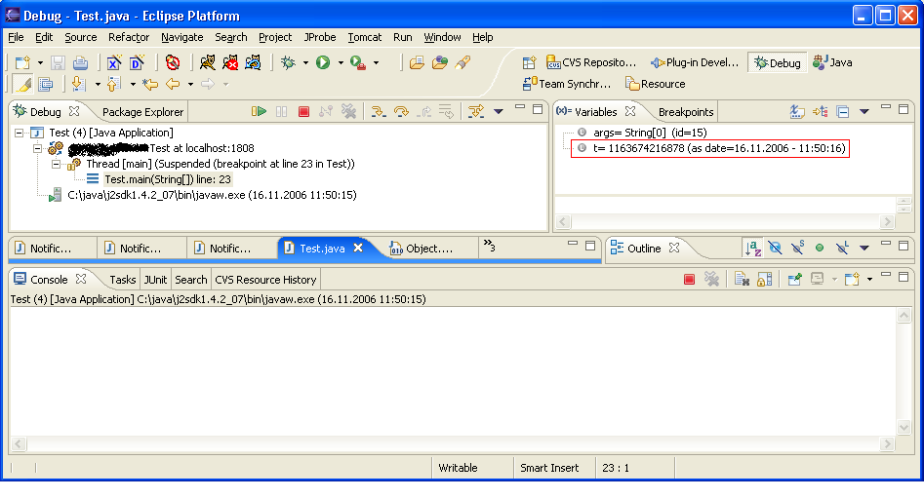Viewport: 924px width, 499px height.
Task: Toggle Use Step Filters in Debug view
Action: tap(475, 111)
